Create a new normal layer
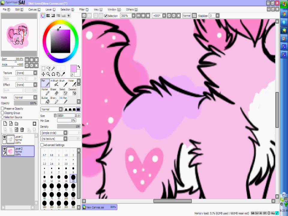Screen dimensions: 288x216 click(x=5, y=124)
